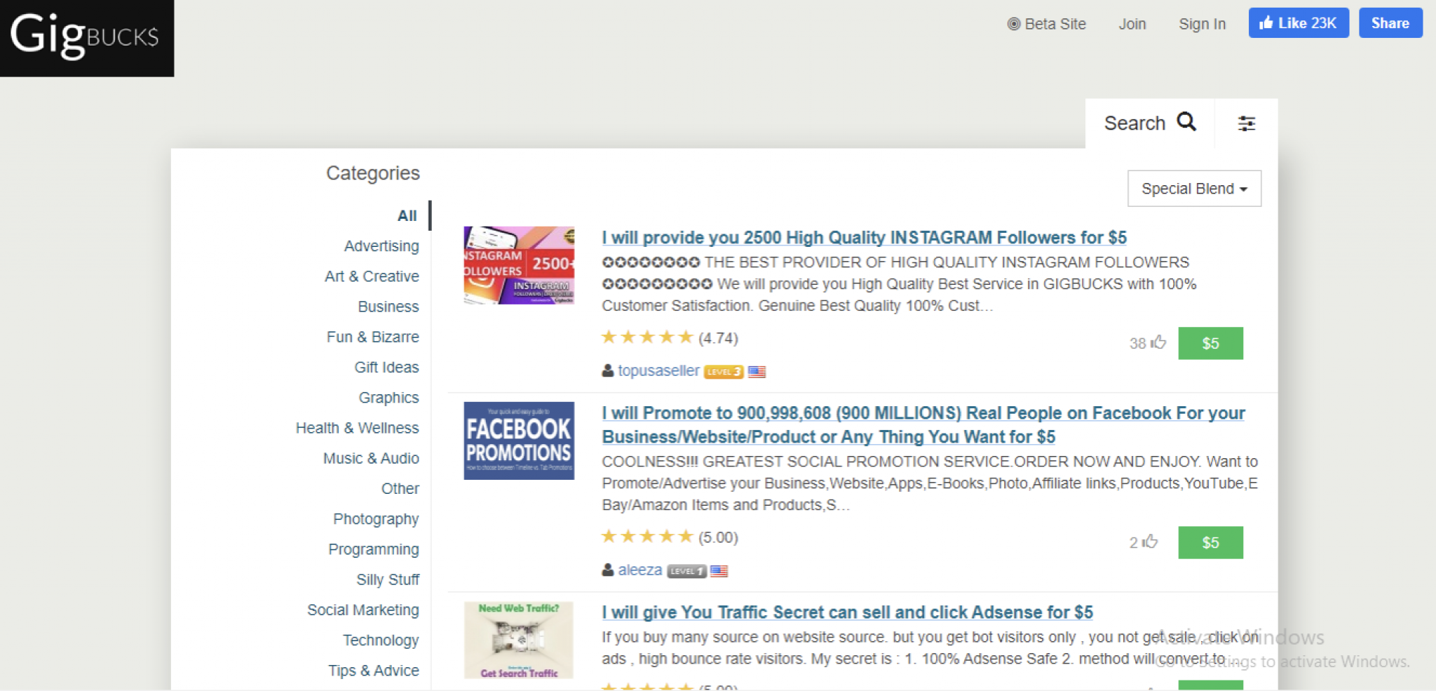Switch to the All categories tab

point(407,215)
